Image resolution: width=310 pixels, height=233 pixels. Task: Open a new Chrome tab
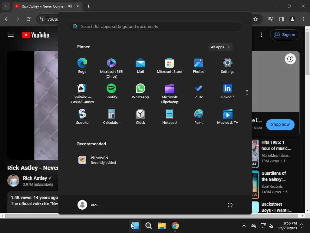pyautogui.click(x=88, y=6)
